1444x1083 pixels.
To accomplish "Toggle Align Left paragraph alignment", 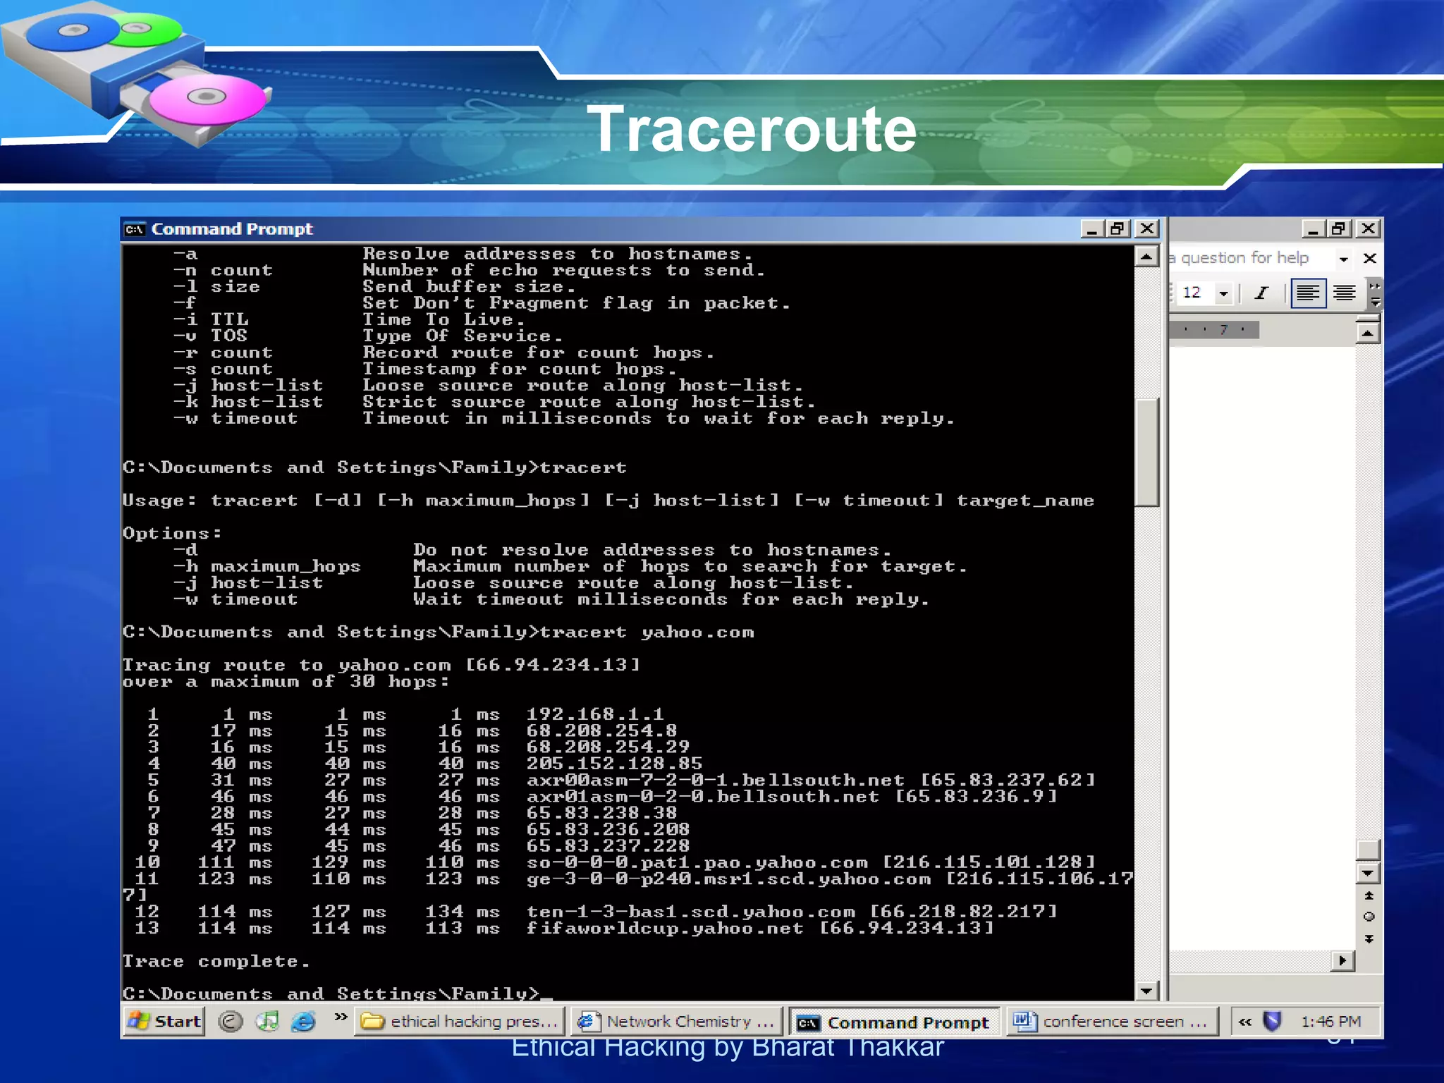I will point(1308,293).
